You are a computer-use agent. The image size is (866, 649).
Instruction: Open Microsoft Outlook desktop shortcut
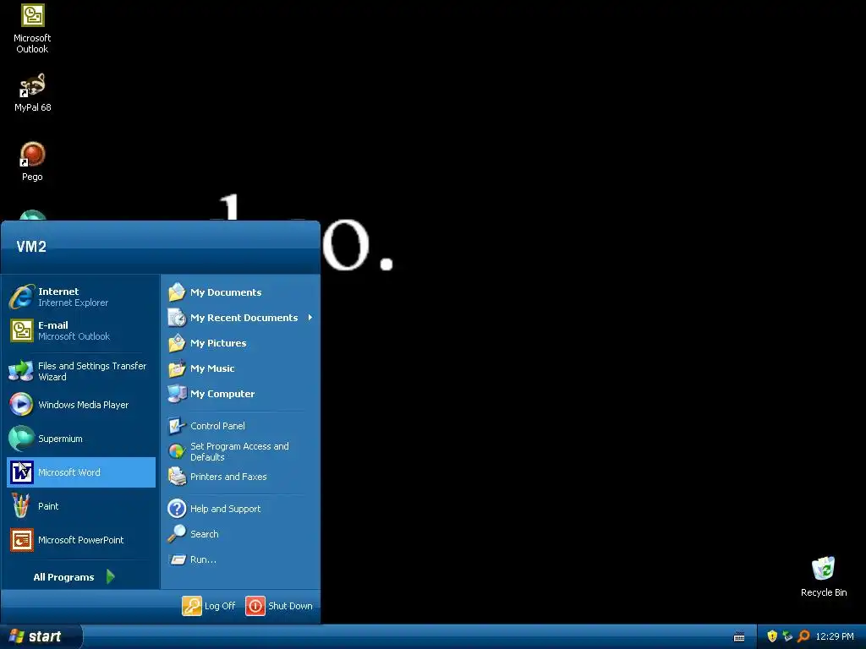click(x=32, y=29)
